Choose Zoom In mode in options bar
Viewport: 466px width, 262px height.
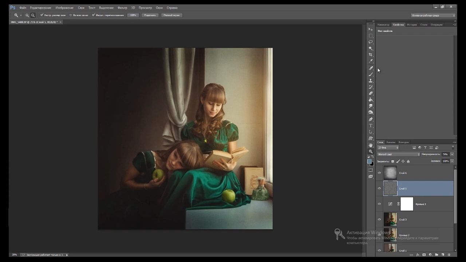pos(27,15)
